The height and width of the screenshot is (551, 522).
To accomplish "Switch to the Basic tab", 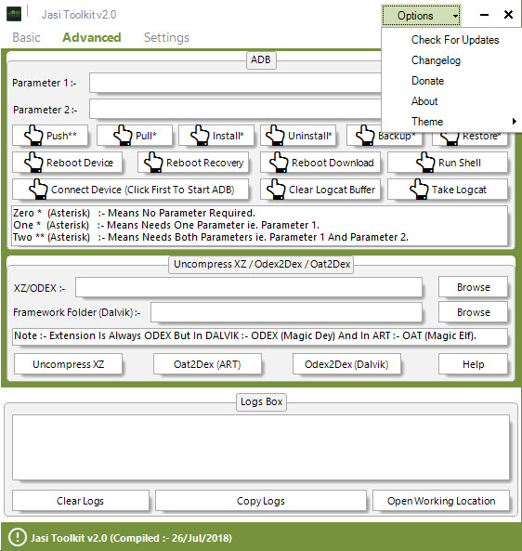I will click(x=26, y=37).
